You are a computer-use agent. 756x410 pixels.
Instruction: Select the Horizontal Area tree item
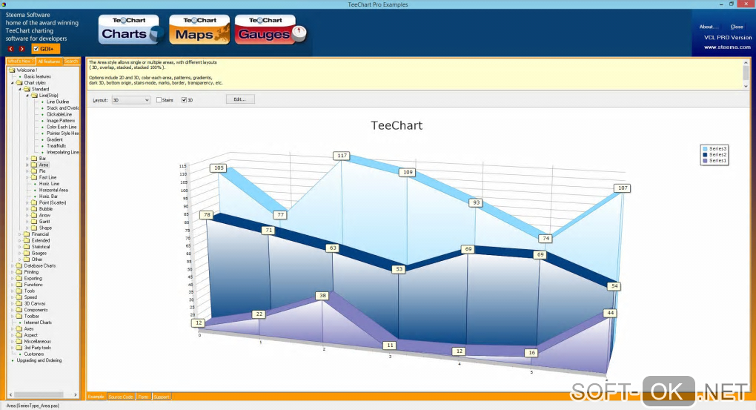point(53,190)
